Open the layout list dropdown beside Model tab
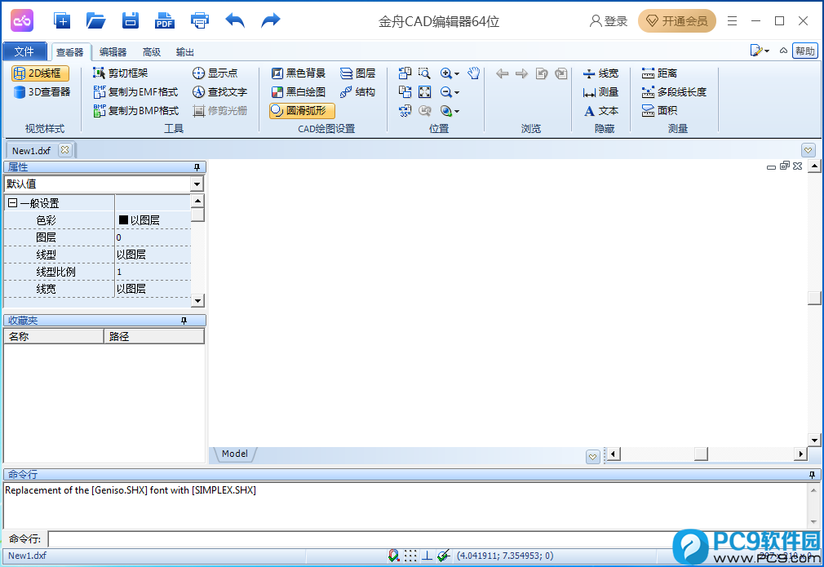Screen dimensions: 824x567 coord(593,457)
